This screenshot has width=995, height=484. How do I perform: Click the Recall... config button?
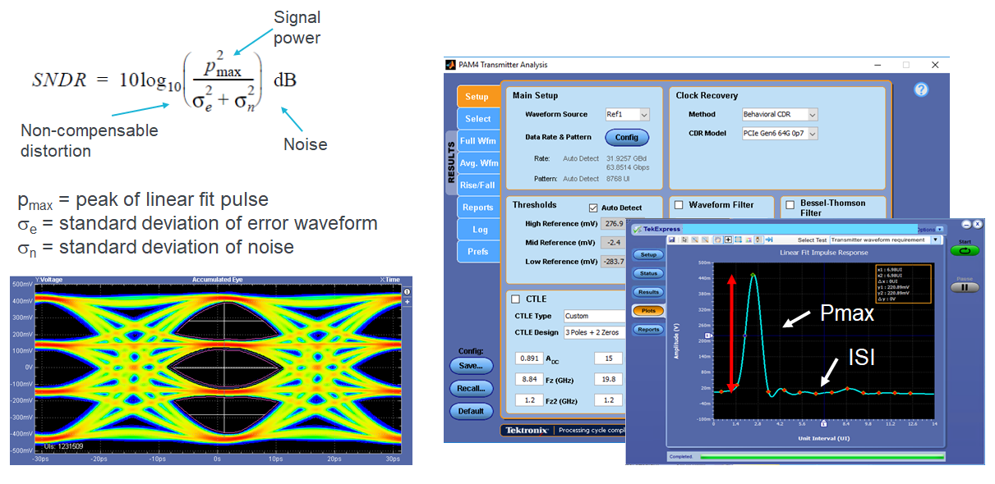coord(472,388)
